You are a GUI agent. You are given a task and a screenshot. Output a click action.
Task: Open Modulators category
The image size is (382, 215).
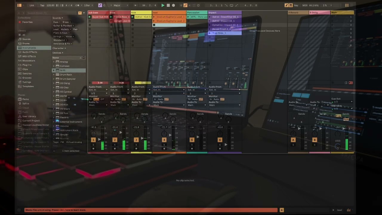(x=29, y=61)
